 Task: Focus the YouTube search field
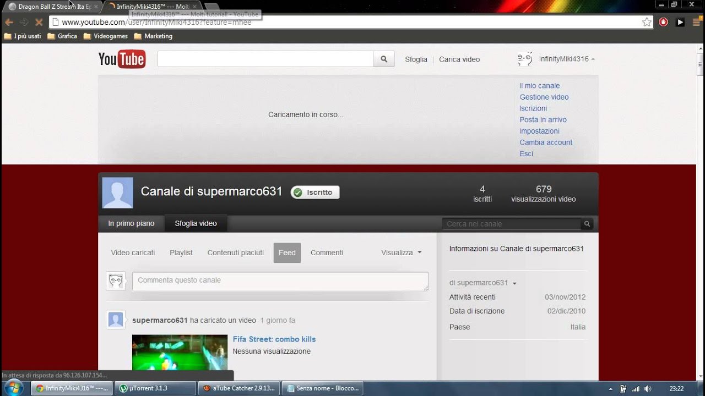(265, 59)
